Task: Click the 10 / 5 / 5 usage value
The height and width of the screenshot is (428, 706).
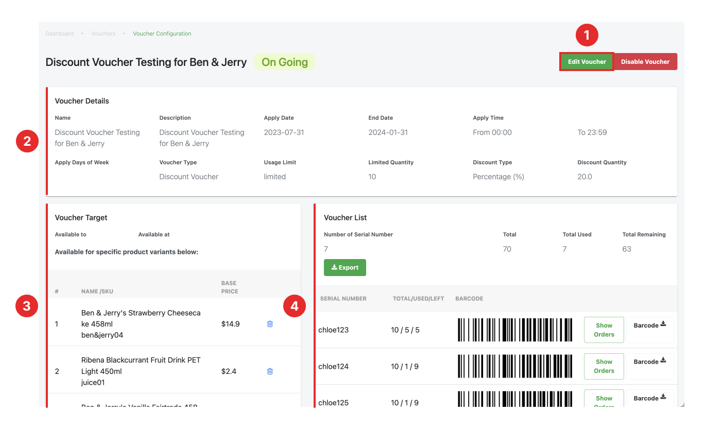Action: [x=405, y=330]
